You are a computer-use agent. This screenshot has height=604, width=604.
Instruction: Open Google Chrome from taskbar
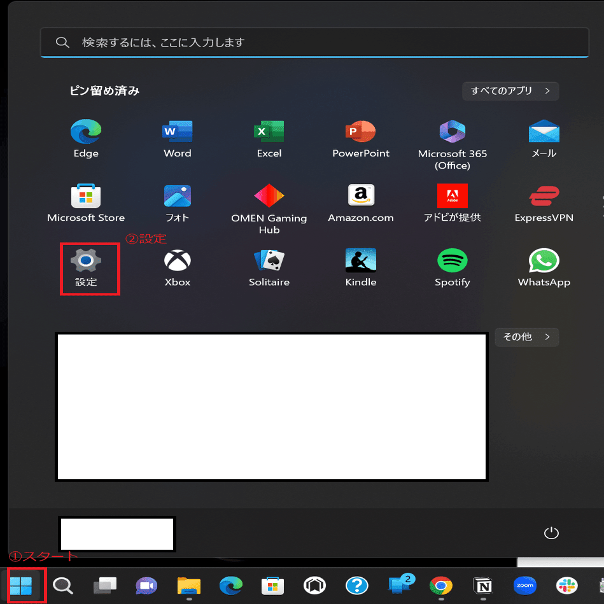point(440,586)
